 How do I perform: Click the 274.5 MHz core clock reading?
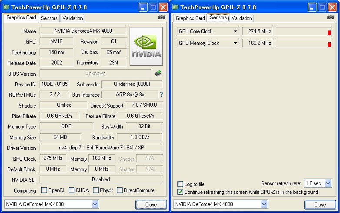257,31
